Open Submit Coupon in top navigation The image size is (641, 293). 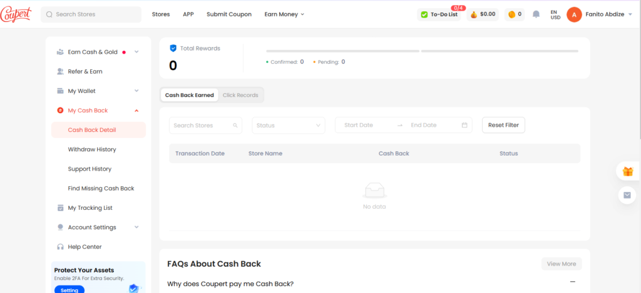pyautogui.click(x=229, y=14)
